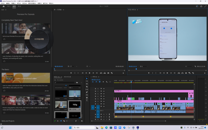Image resolution: width=208 pixels, height=130 pixels.
Task: Toggle insert and overwrite sequences as nests
Action: pyautogui.click(x=93, y=82)
